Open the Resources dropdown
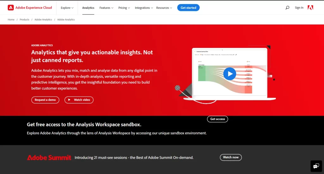This screenshot has width=324, height=174. [164, 8]
